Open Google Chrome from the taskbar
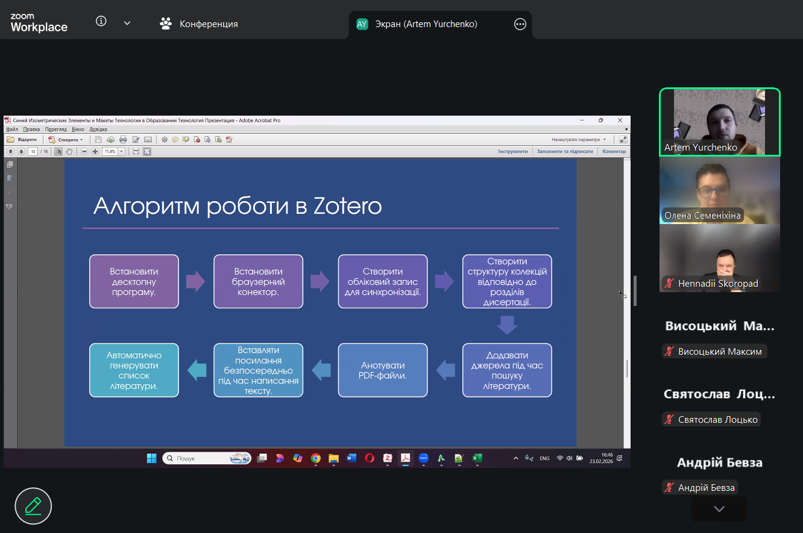This screenshot has width=803, height=533. [x=315, y=458]
